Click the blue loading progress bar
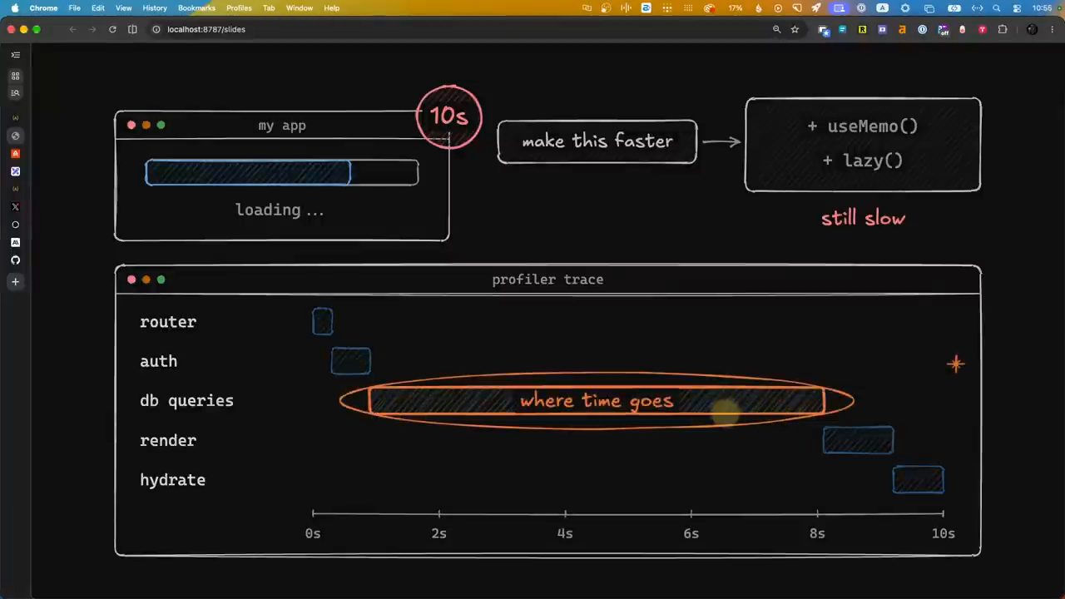This screenshot has height=599, width=1065. (x=248, y=172)
